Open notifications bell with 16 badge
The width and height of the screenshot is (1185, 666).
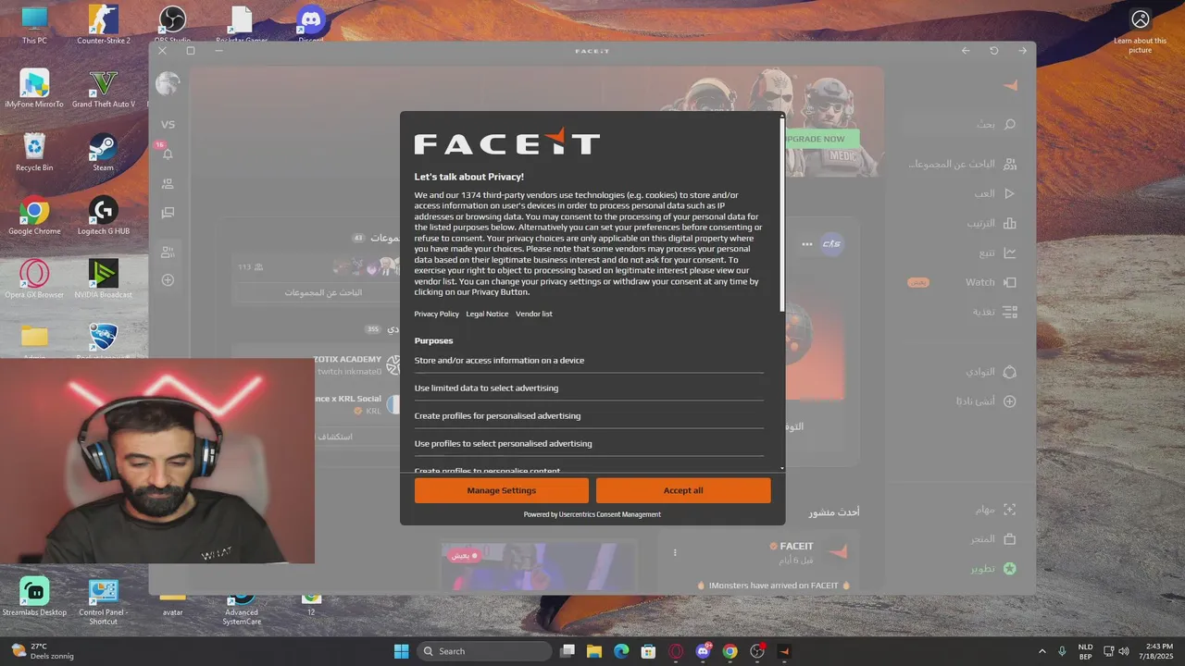(x=168, y=153)
